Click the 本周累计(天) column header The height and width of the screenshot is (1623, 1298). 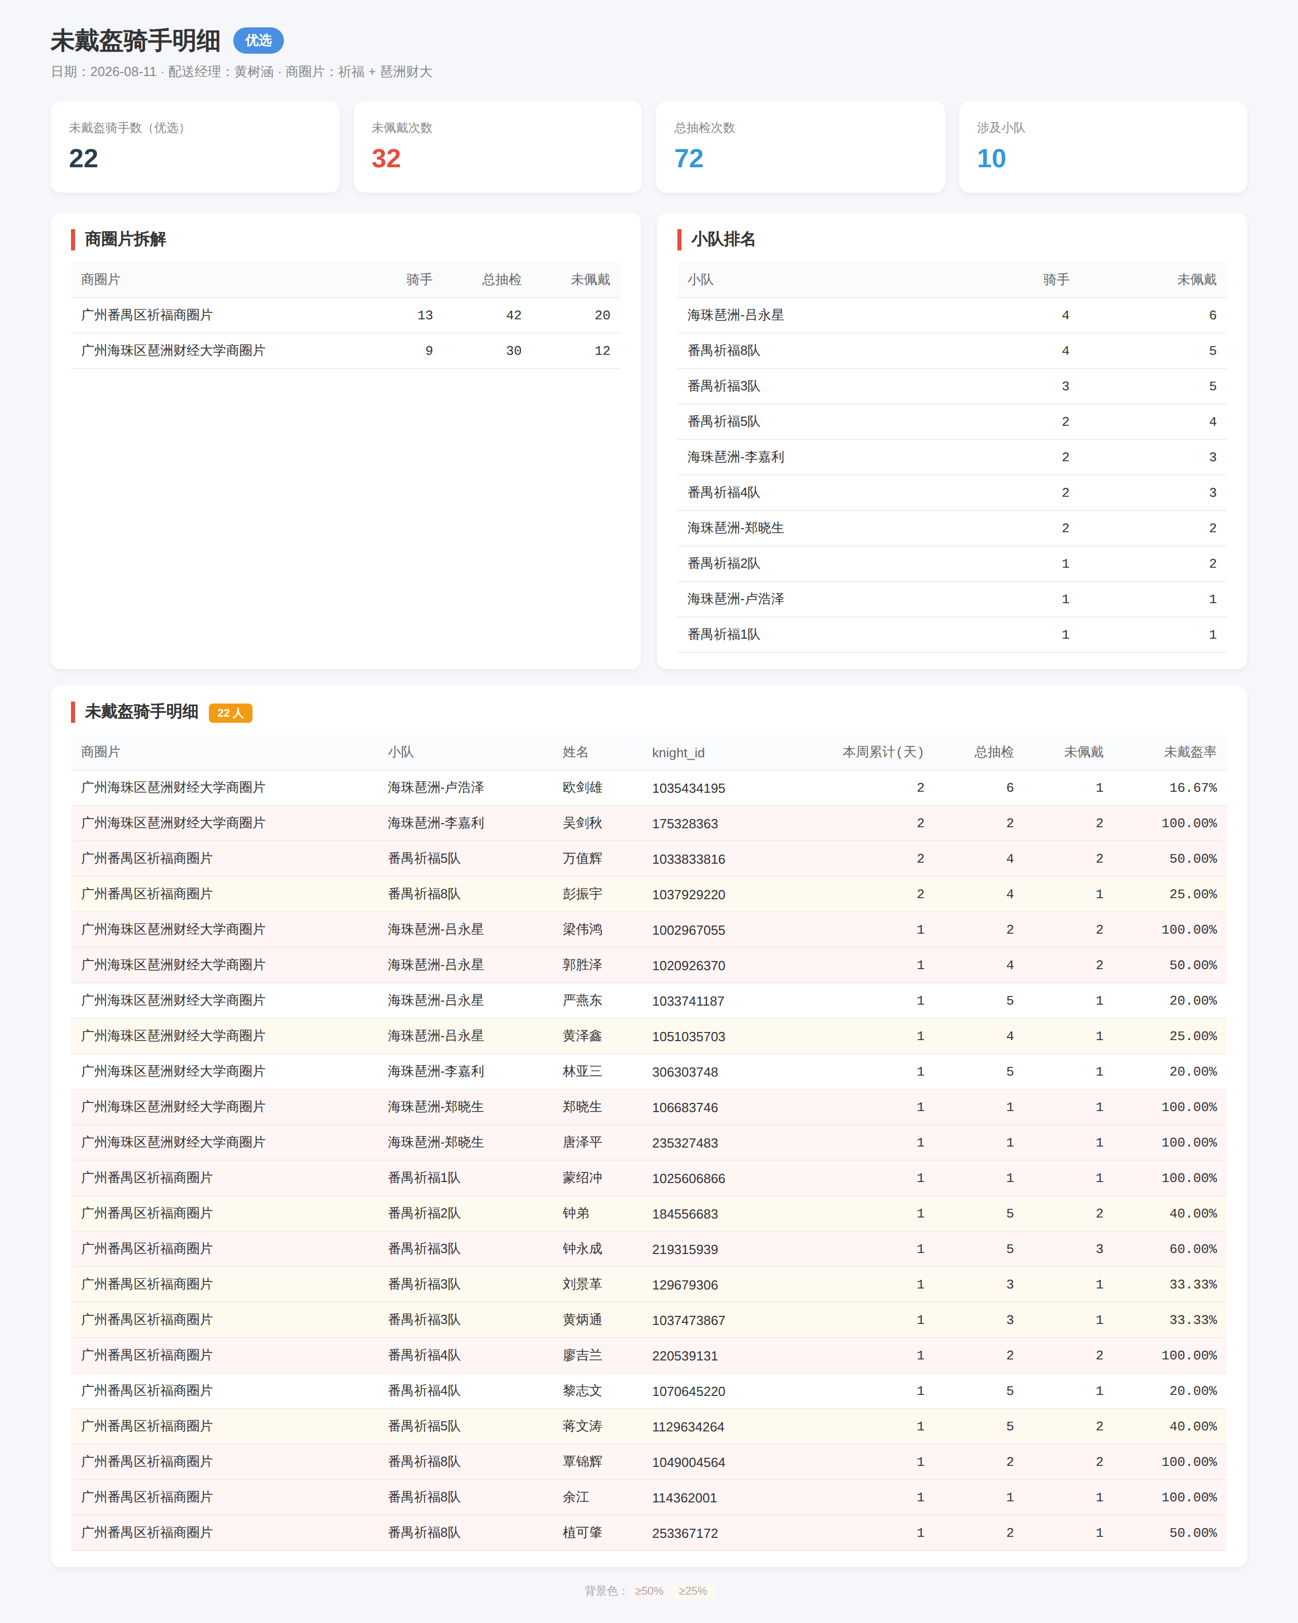(882, 752)
